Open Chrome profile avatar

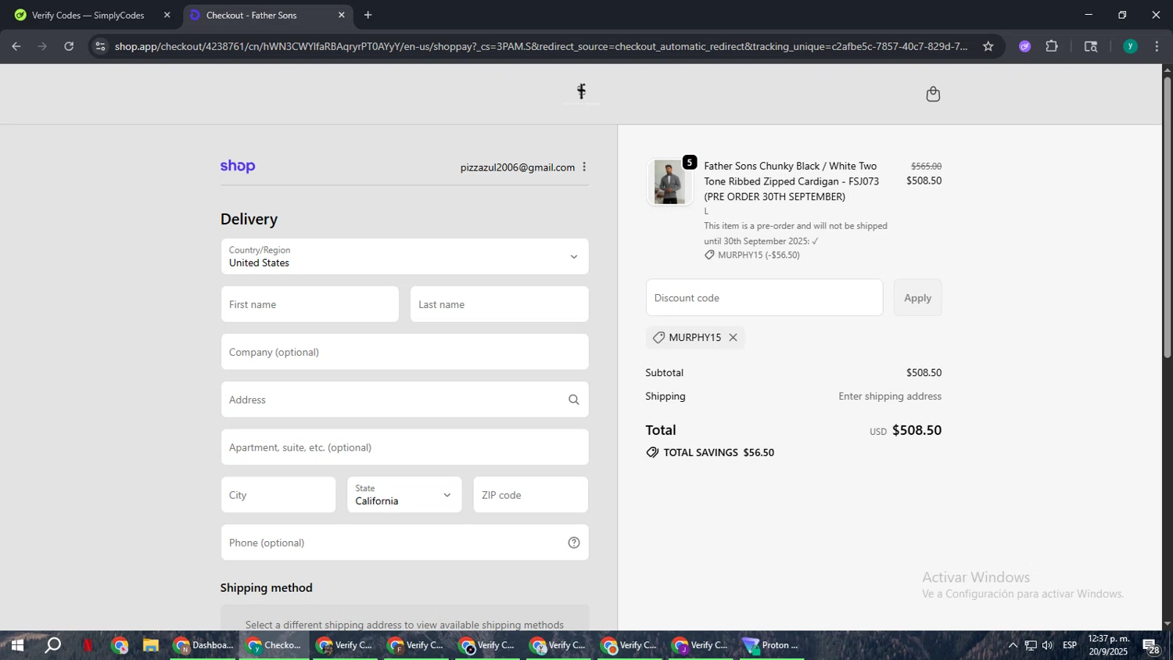(1129, 46)
